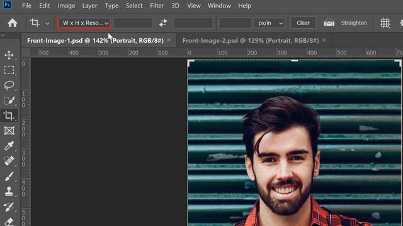
Task: Select the Eyedropper tool
Action: 9,146
